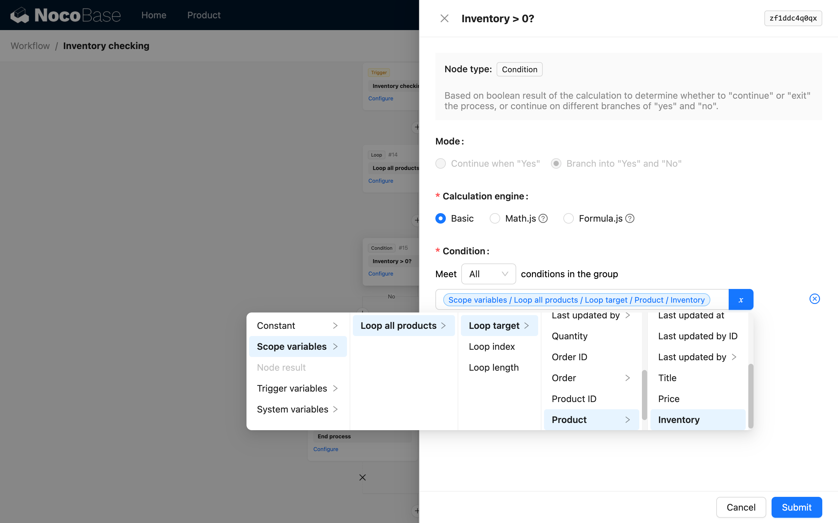Remove the condition row with the circle-x icon
Viewport: 838px width, 523px height.
[x=814, y=299]
